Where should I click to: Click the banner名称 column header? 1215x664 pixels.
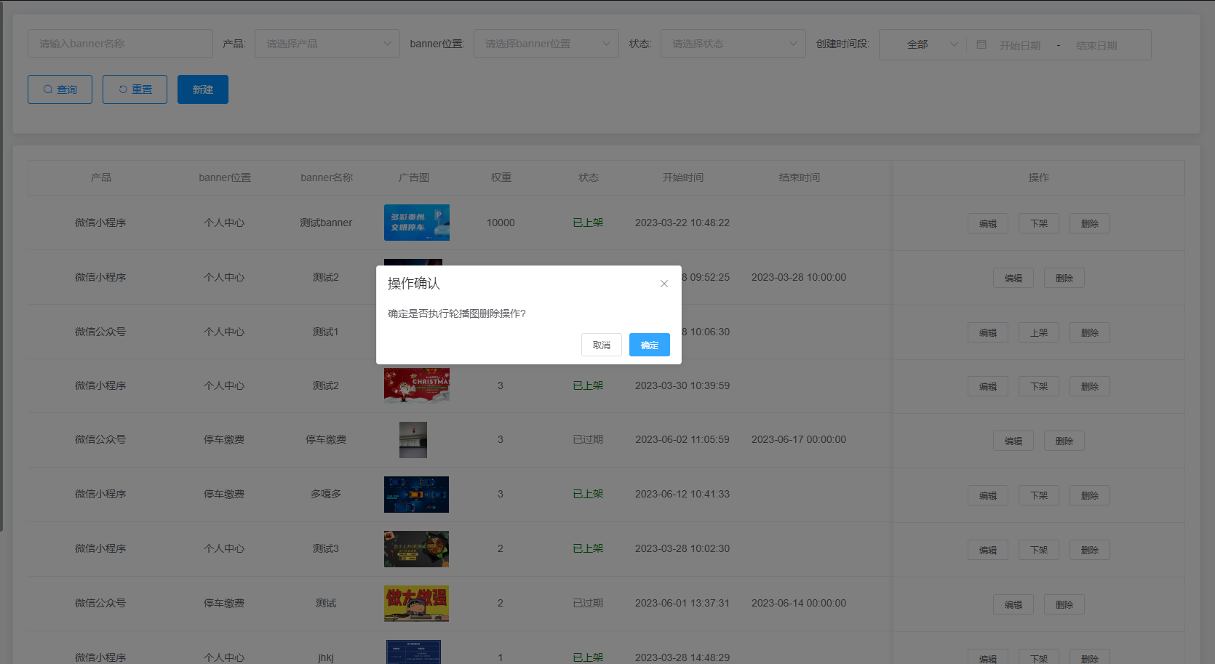point(326,177)
